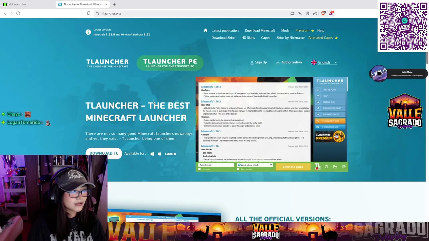
Task: Open a new browser tab with plus
Action: point(114,4)
